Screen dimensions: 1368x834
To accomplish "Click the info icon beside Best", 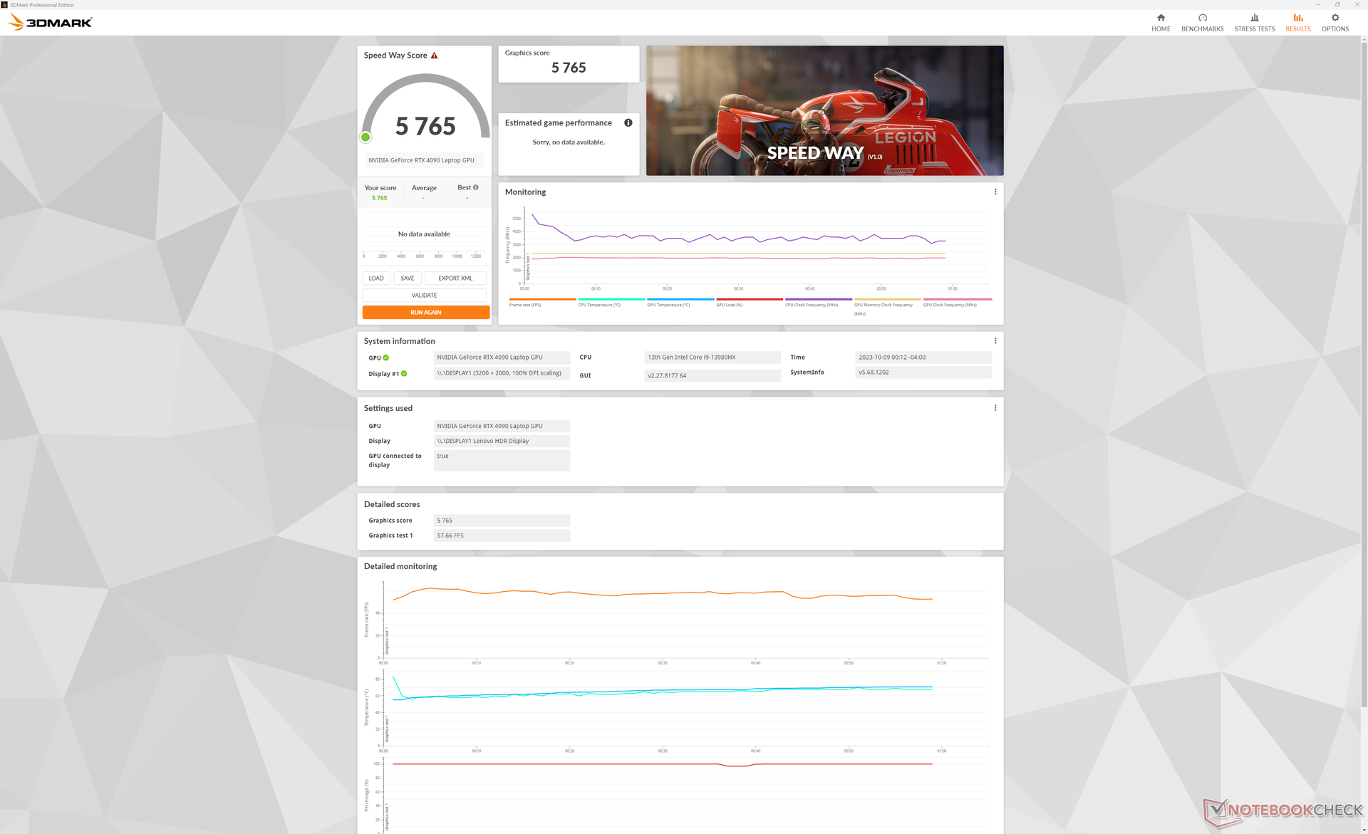I will [476, 187].
